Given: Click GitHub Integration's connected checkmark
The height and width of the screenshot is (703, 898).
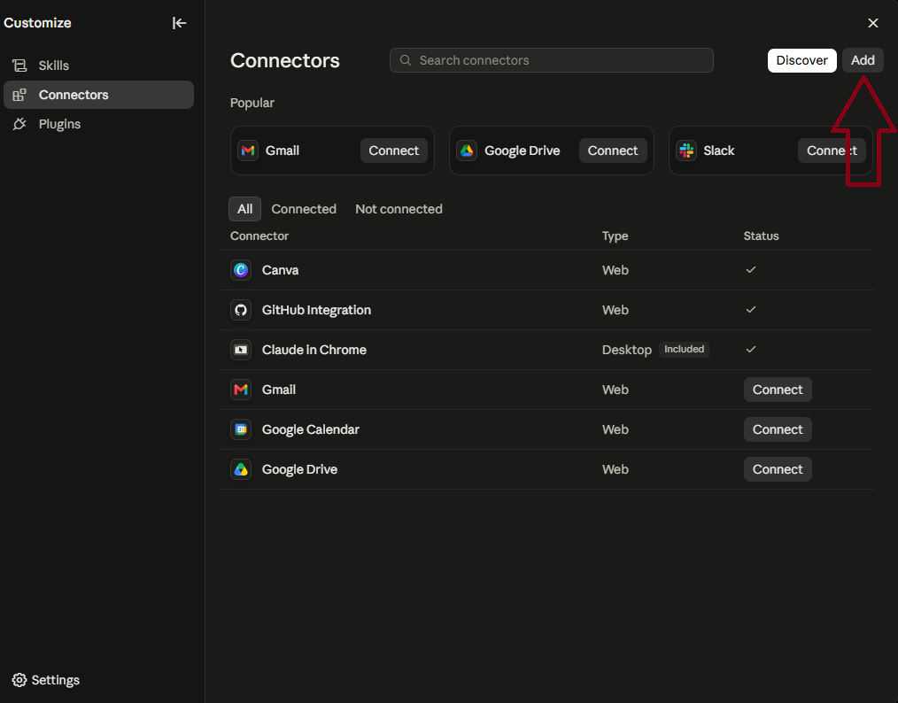Looking at the screenshot, I should (x=751, y=310).
